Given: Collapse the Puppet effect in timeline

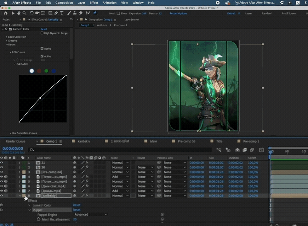Looking at the screenshot, I should point(30,210).
